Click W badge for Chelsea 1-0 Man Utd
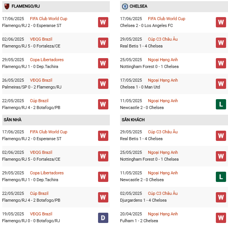The width and height of the screenshot is (228, 226). 221,84
